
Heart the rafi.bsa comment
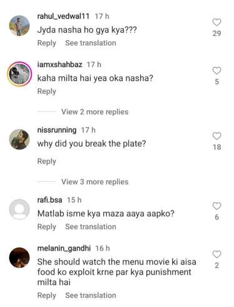coord(216,206)
